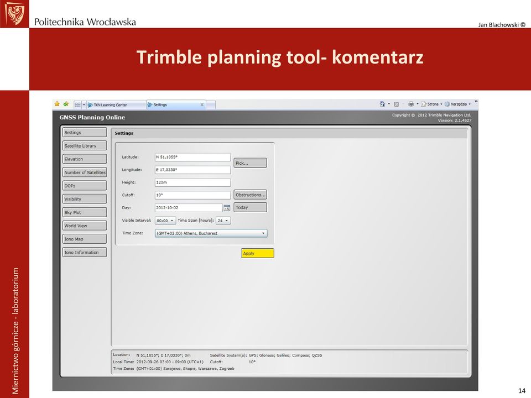Click the Cutoff input field
531x398 pixels.
pos(192,195)
